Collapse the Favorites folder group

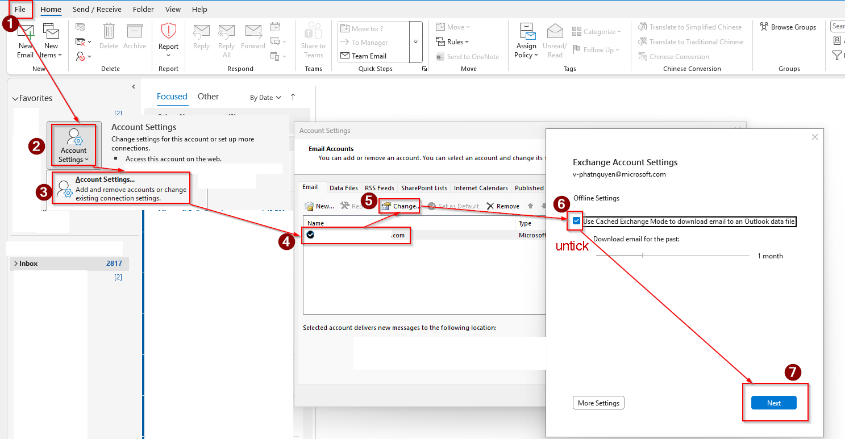(15, 99)
